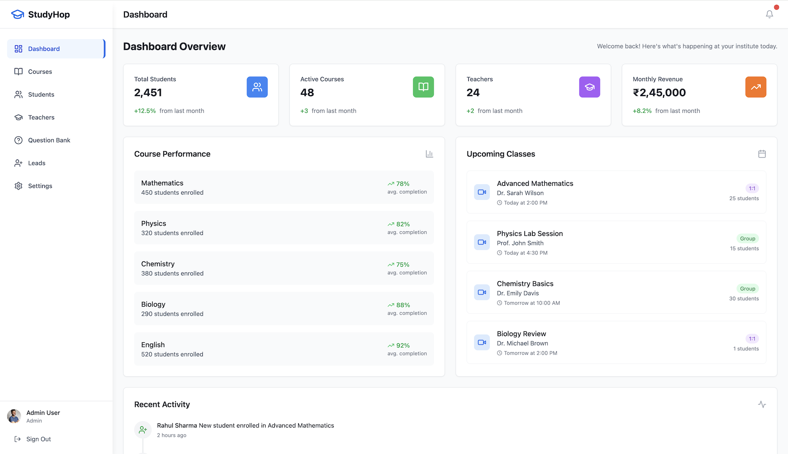The width and height of the screenshot is (788, 454).
Task: Click the Advanced Mathematics video camera icon
Action: point(482,192)
